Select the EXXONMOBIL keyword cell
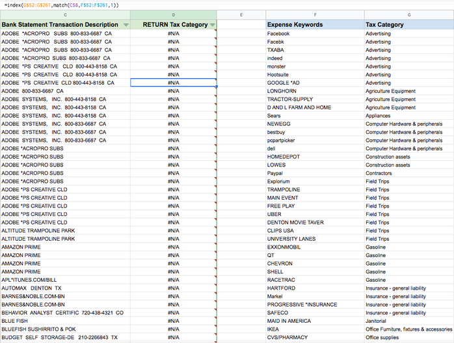 point(315,247)
